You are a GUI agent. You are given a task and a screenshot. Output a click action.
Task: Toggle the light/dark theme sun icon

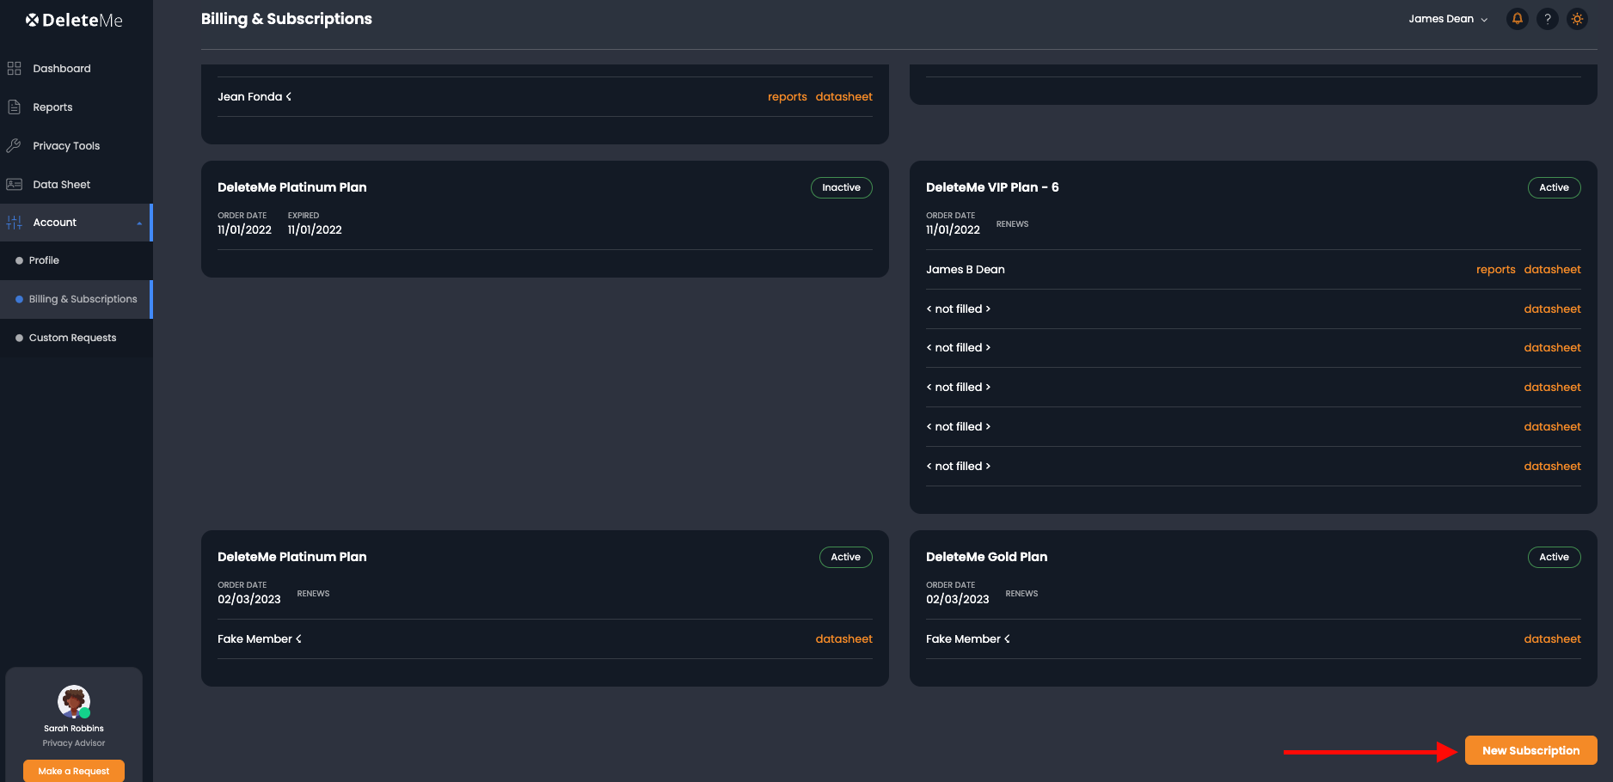pos(1577,19)
